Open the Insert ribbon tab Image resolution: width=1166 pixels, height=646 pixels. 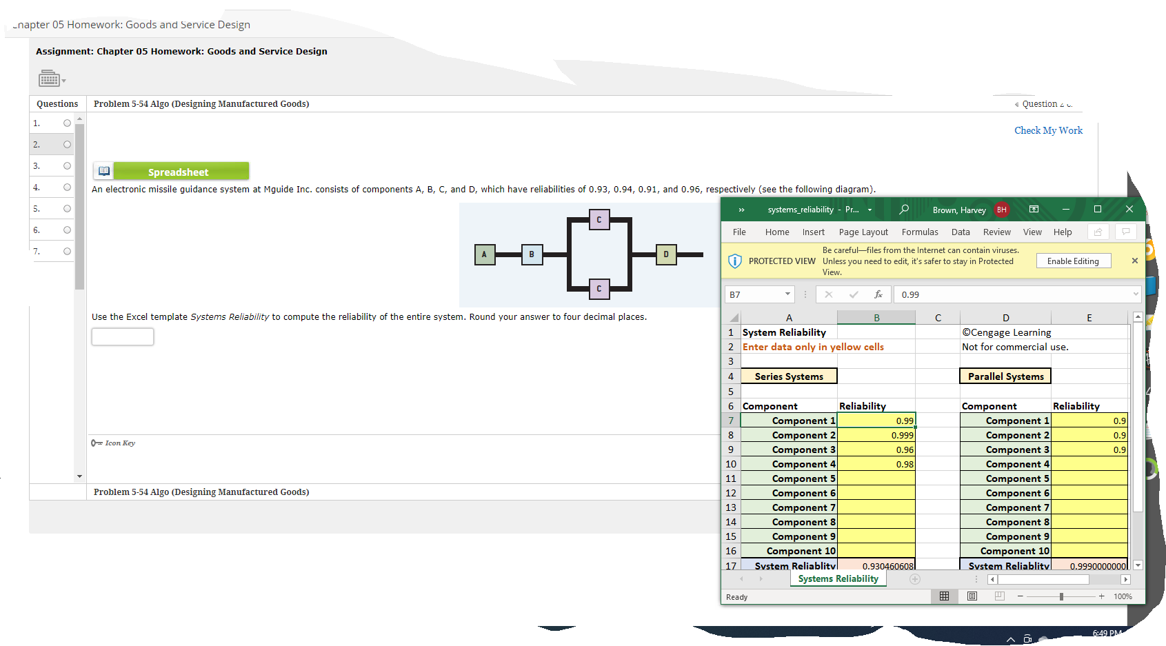pos(814,232)
